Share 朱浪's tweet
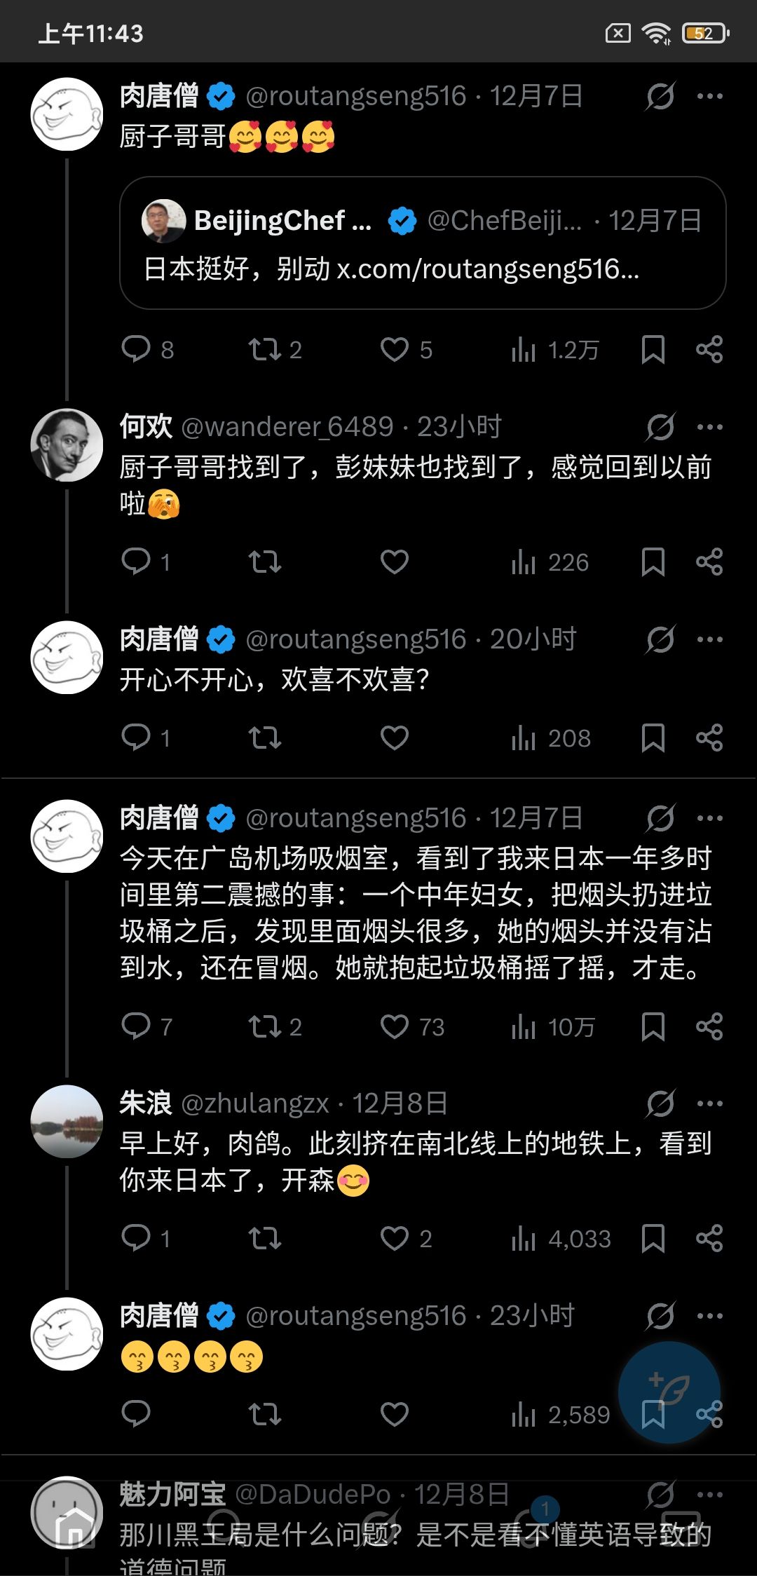The width and height of the screenshot is (757, 1576). 709,1239
